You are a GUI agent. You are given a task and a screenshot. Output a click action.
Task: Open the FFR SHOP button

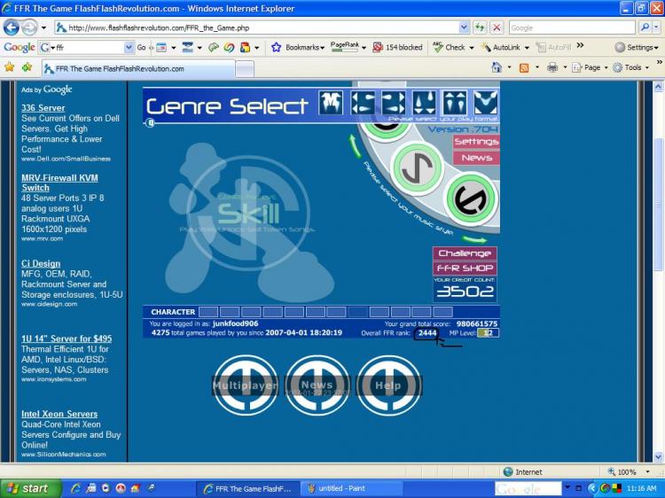465,268
